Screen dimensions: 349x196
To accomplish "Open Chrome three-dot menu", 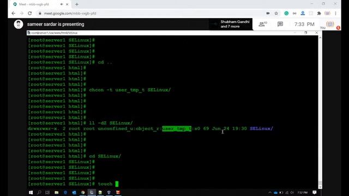I will point(336,13).
